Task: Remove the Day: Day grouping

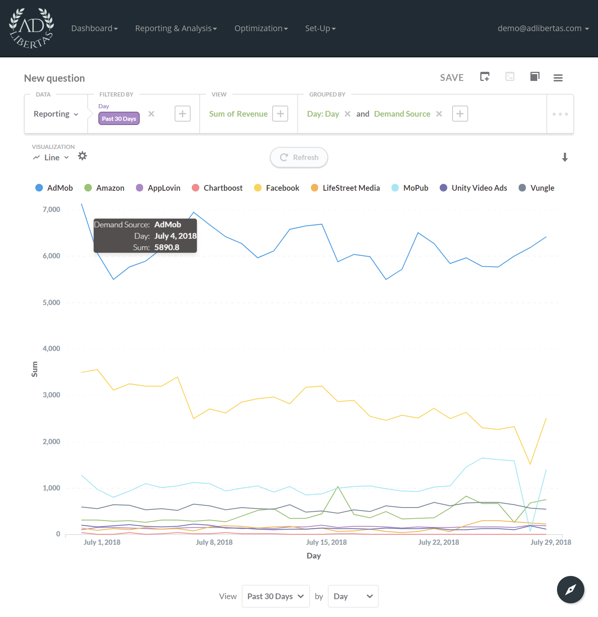Action: pyautogui.click(x=347, y=114)
